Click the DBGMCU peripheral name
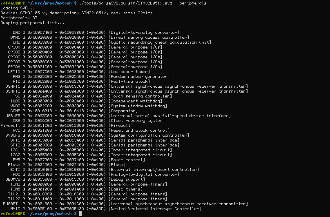 pos(13,179)
